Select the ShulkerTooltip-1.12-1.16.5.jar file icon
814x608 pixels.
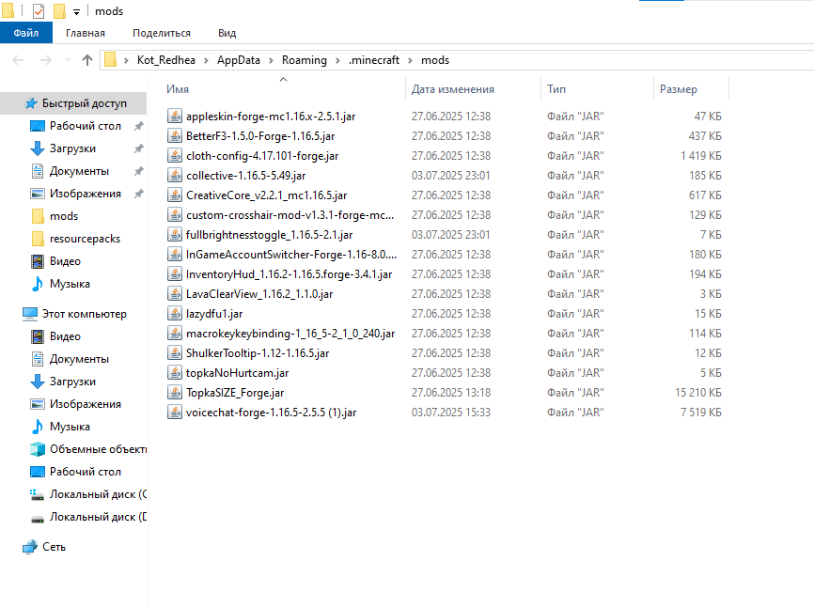point(175,352)
